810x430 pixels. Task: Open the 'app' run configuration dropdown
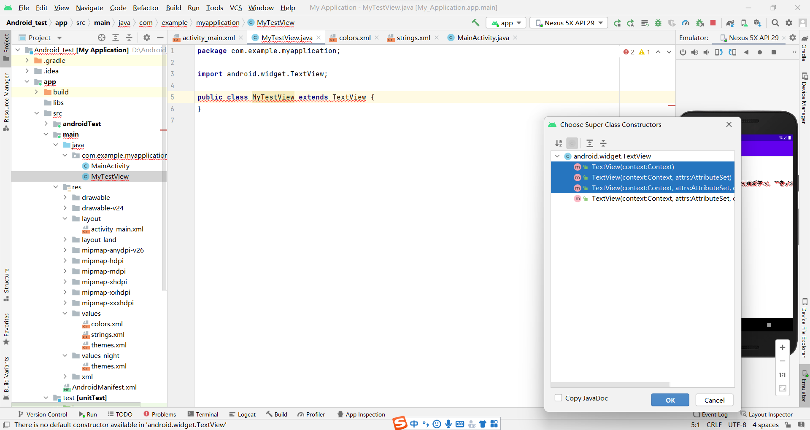click(505, 23)
